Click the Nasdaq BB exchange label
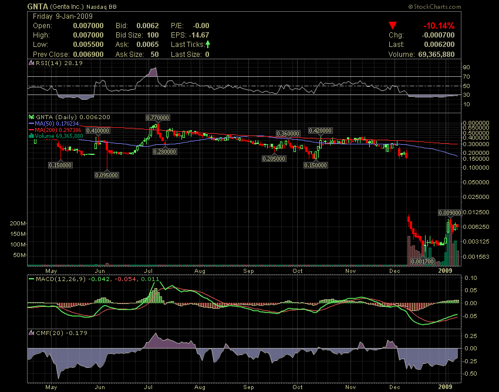Image resolution: width=499 pixels, height=392 pixels. [x=102, y=6]
